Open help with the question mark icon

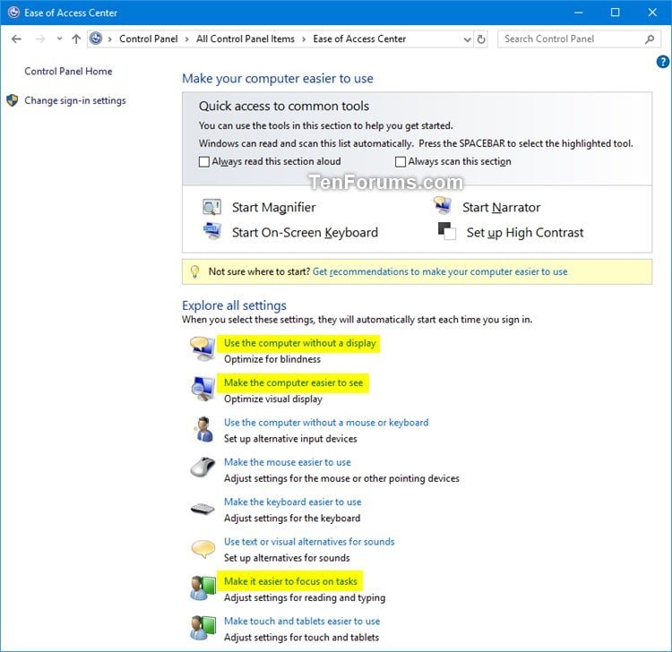pyautogui.click(x=662, y=62)
